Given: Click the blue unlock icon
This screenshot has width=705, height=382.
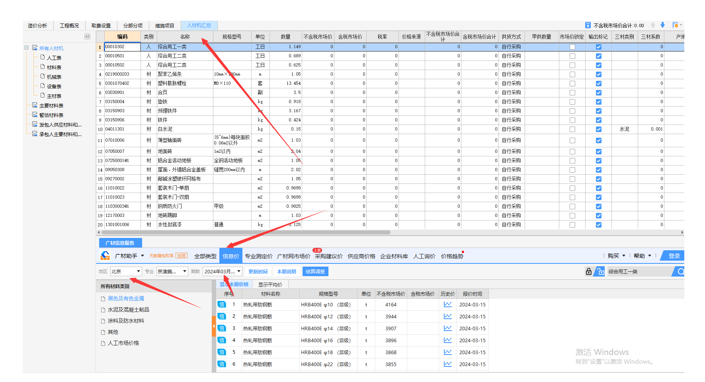Looking at the screenshot, I should point(600,272).
